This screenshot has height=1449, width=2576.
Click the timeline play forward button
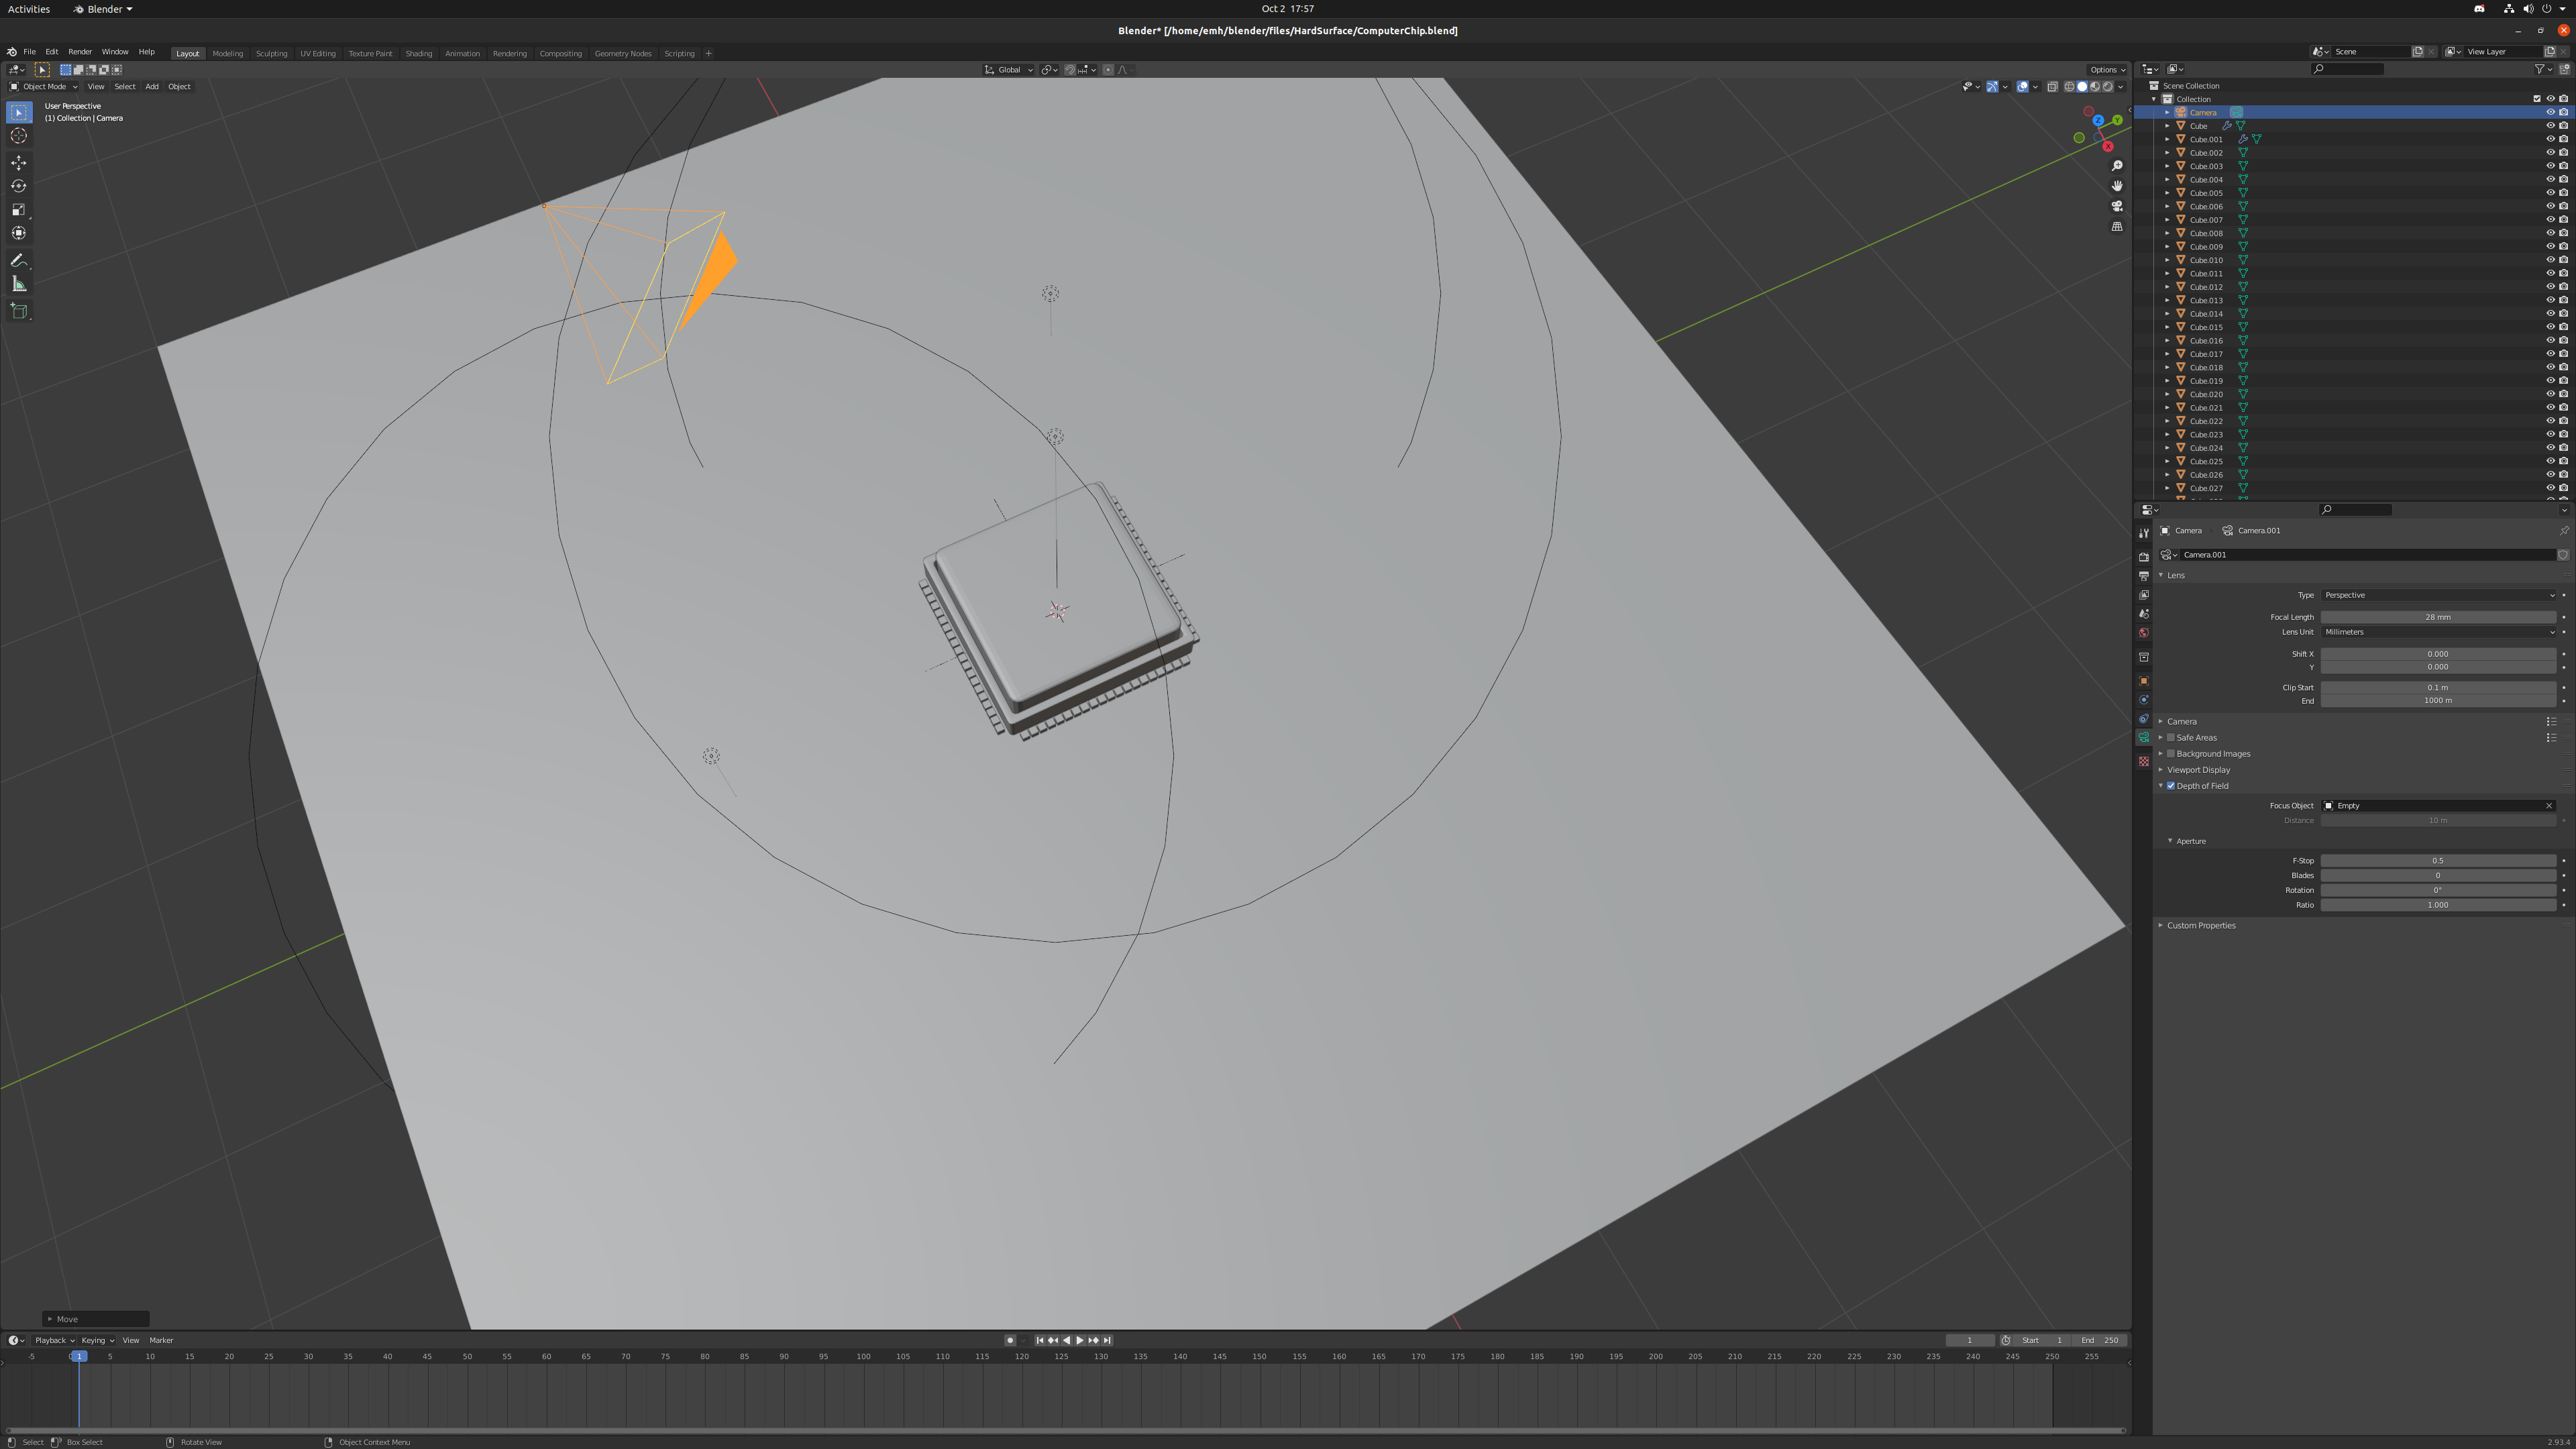coord(1080,1340)
